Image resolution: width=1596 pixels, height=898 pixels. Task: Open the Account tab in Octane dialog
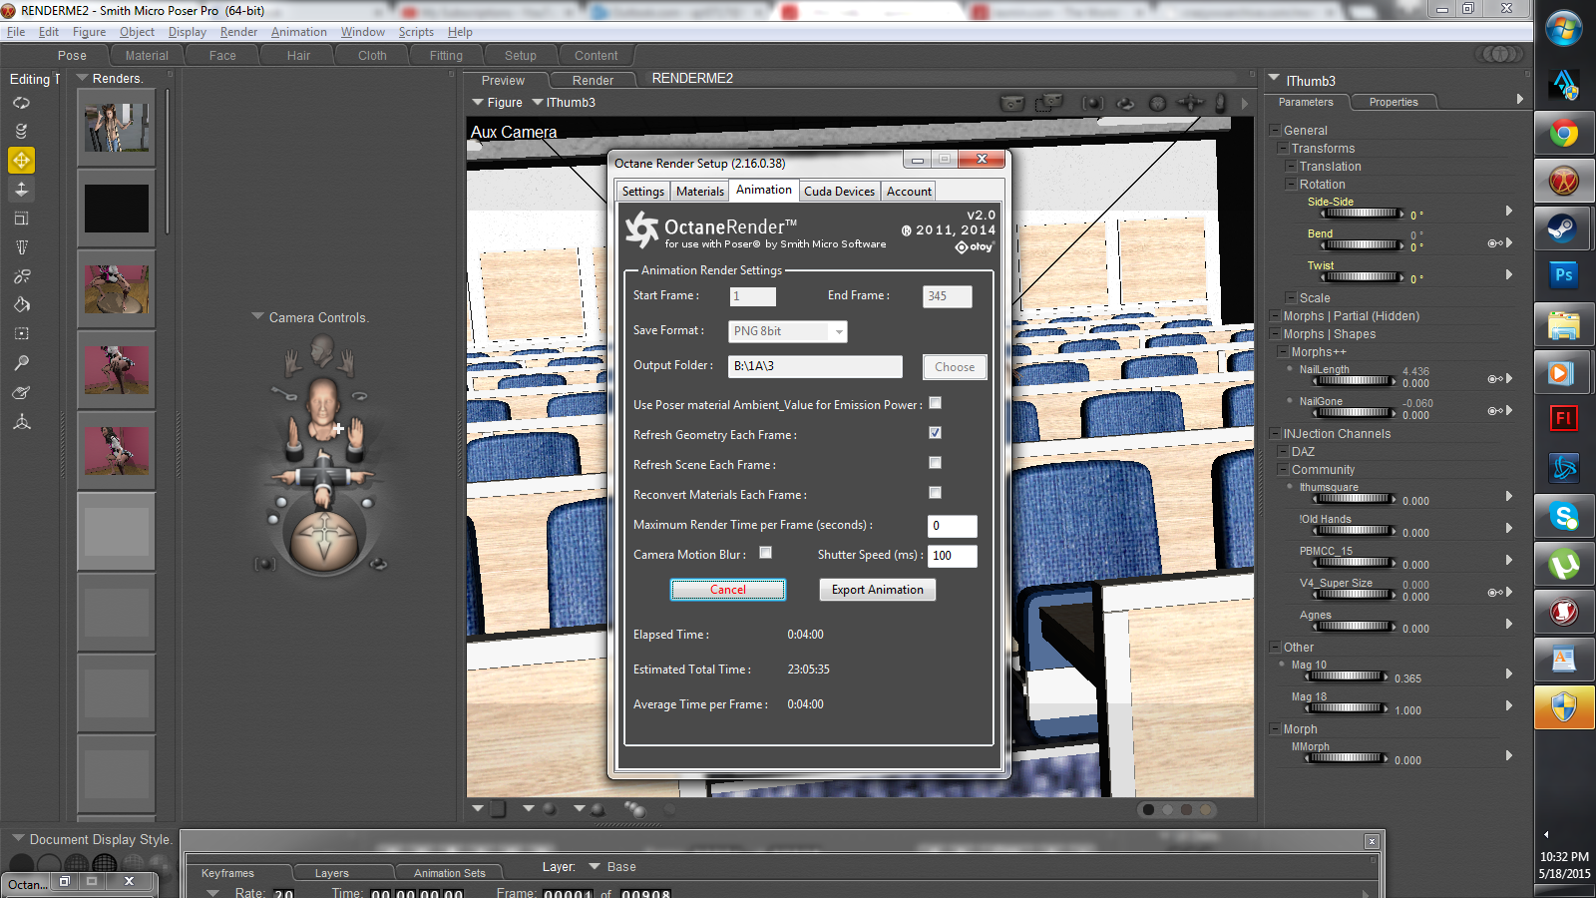909,192
